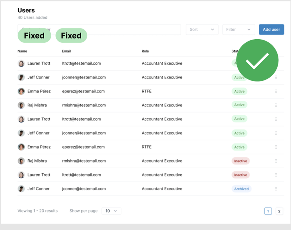This screenshot has height=230, width=291.
Task: Open three-dot menu for inactive Lauren Trott
Action: pos(276,175)
